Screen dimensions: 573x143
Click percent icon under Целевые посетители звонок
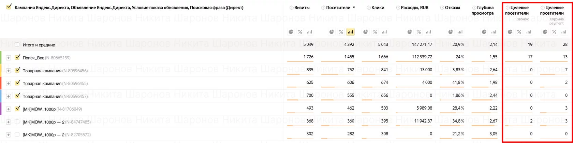tap(519, 32)
